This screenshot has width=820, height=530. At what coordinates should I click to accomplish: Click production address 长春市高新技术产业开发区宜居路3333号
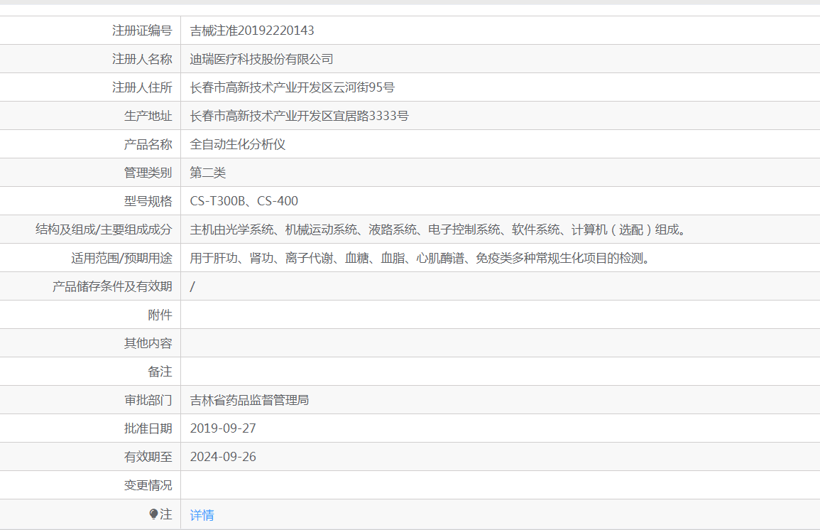(299, 116)
